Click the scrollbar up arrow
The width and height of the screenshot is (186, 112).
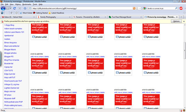184,25
